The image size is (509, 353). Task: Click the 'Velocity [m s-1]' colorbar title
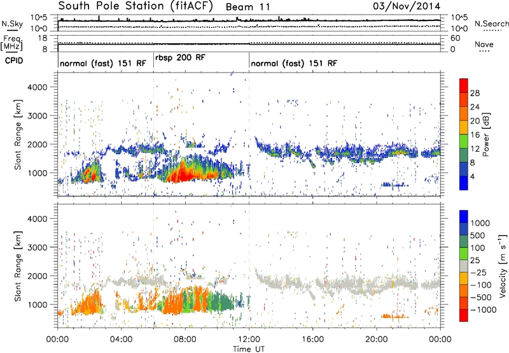coord(503,266)
